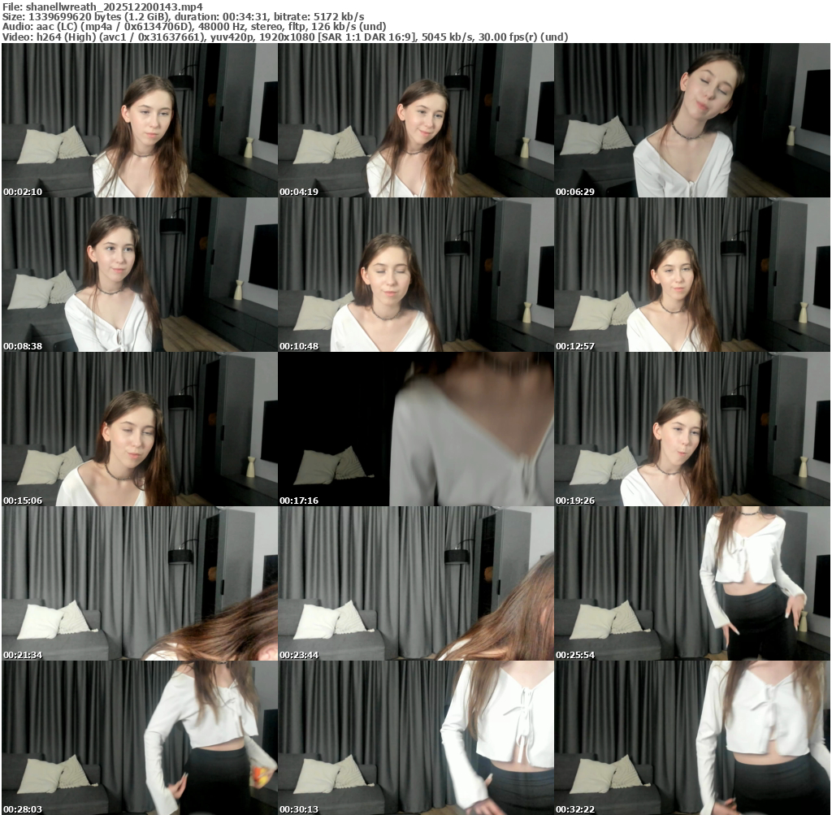
Task: Click the thumbnail stamped 00:30:13
Action: [x=415, y=738]
